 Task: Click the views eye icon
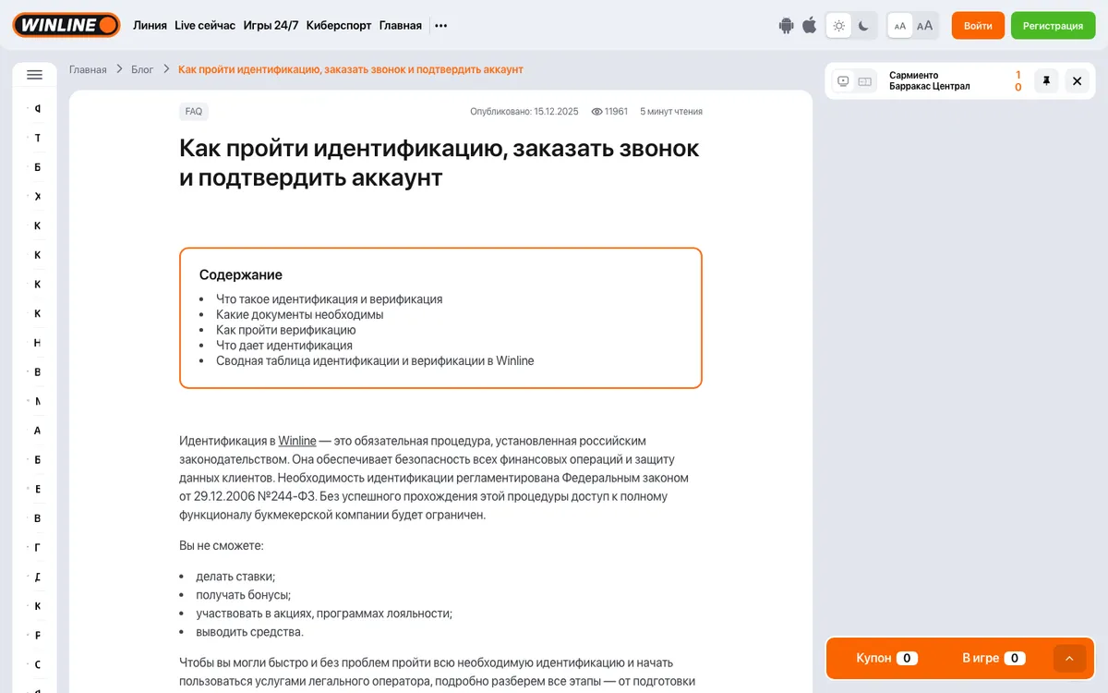[x=597, y=112]
